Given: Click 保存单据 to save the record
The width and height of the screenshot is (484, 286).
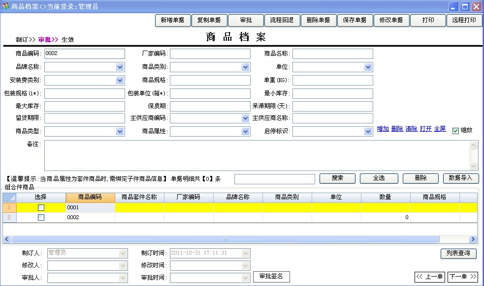Looking at the screenshot, I should point(355,21).
